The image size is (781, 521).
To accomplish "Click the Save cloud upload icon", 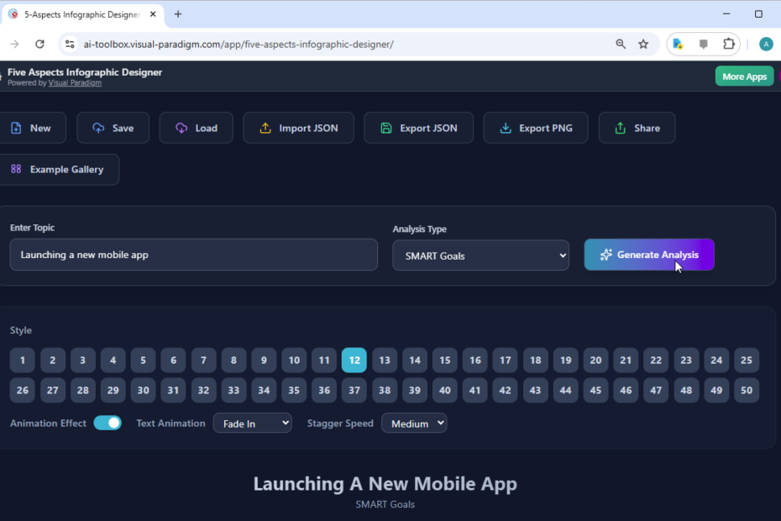I will pos(98,129).
